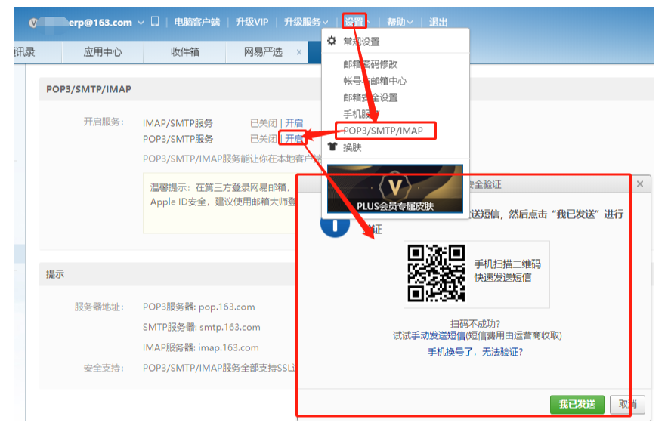The image size is (671, 441).
Task: Click the mobile phone icon in top bar
Action: [x=155, y=21]
